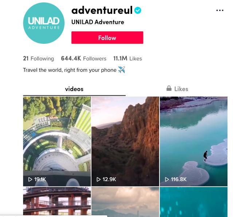Follow the adventureul account
This screenshot has height=217, width=233.
coord(107,38)
